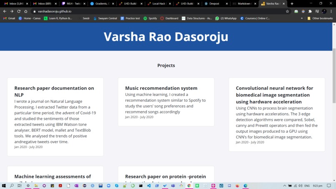The height and width of the screenshot is (189, 336).
Task: Open Task View on the taskbar
Action: pos(20,186)
